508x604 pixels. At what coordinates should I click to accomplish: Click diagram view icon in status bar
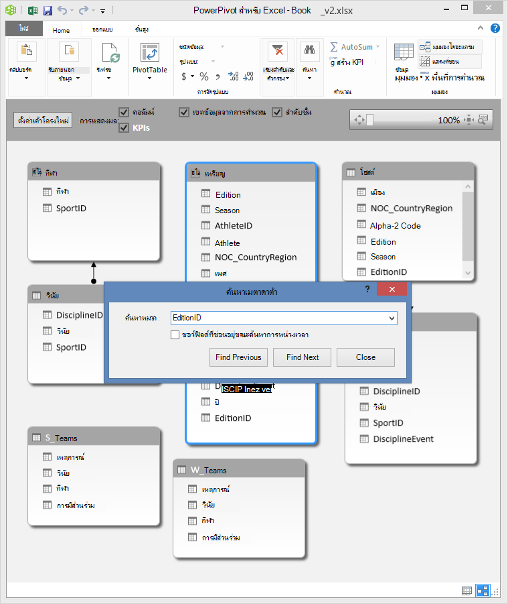click(x=483, y=591)
